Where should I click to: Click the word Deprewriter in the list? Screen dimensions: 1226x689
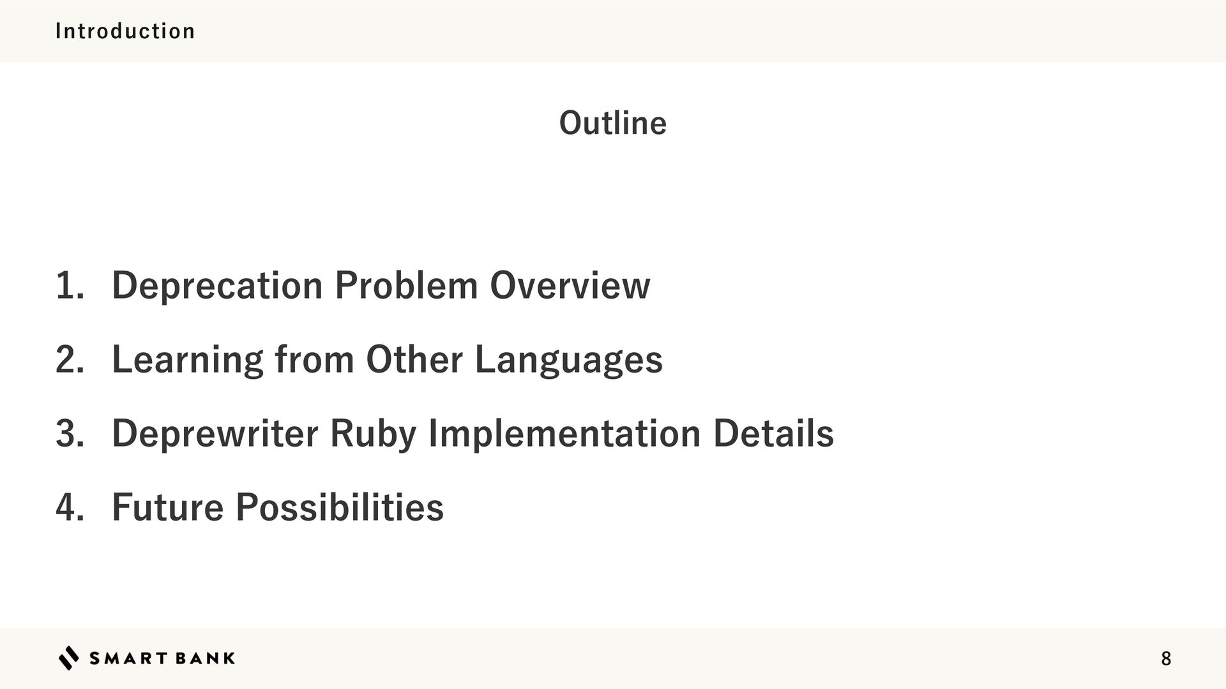[x=215, y=433]
